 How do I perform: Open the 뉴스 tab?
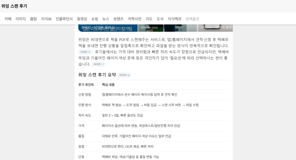[x=106, y=19]
